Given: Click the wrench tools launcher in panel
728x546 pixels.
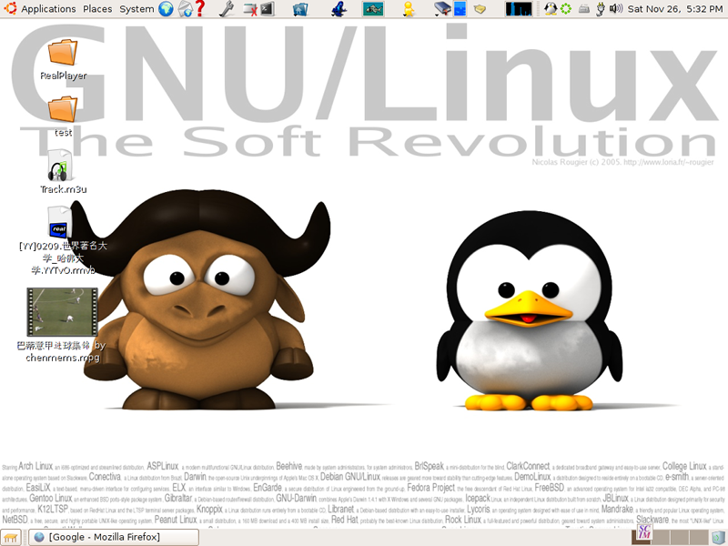Looking at the screenshot, I should (226, 9).
